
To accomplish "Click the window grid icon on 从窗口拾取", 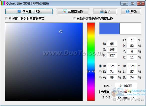I will (65, 12).
